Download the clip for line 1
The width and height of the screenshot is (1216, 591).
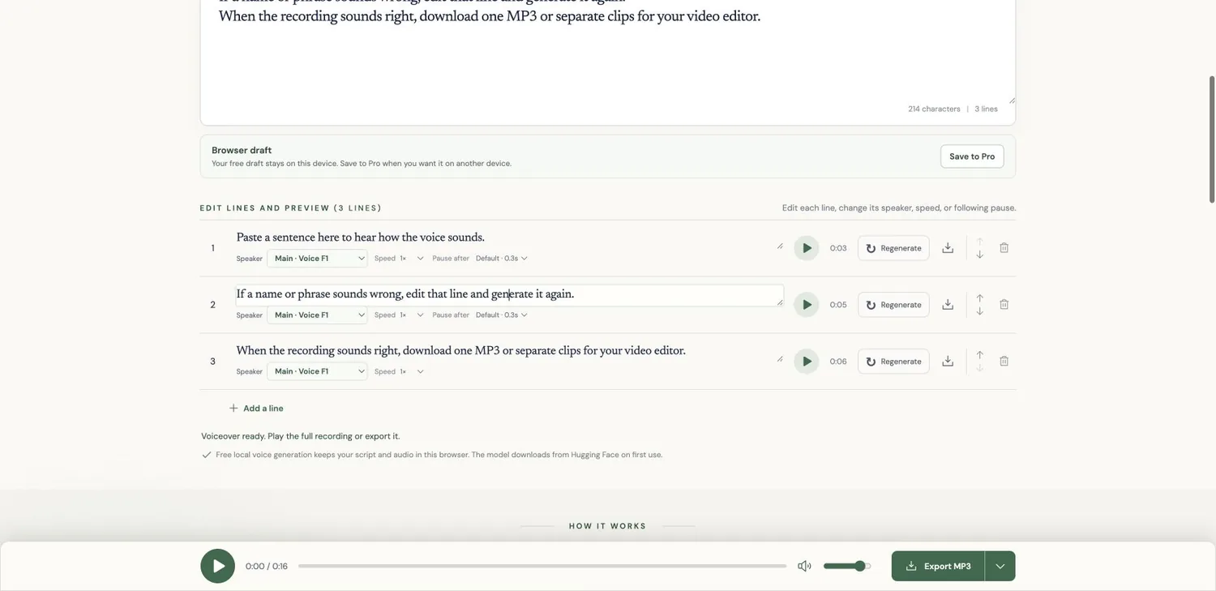pos(948,248)
